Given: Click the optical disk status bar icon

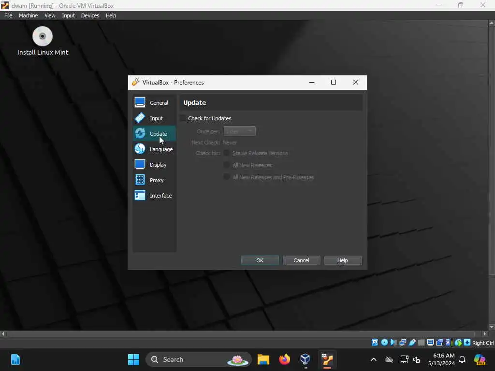Looking at the screenshot, I should click(384, 342).
